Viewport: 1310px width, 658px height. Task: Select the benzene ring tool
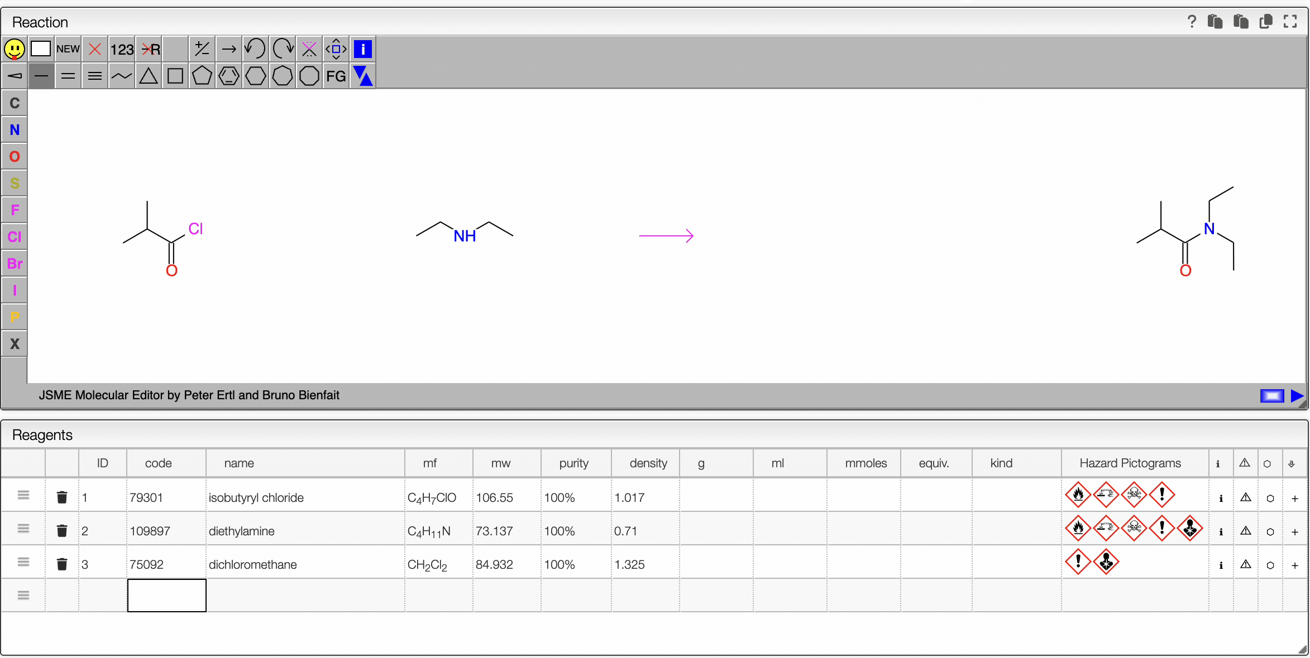coord(228,76)
